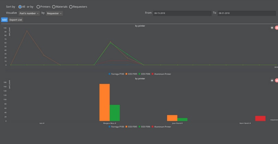Click the 'Margaux Beau #' axis label

(109, 123)
